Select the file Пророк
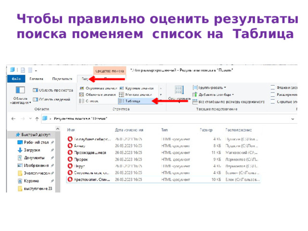 pos(81,159)
